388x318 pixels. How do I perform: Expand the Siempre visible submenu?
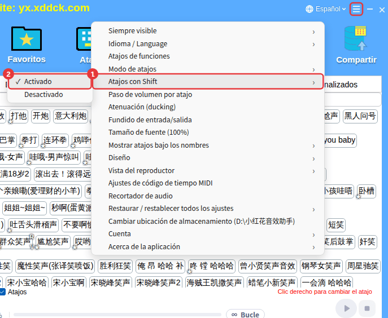coord(208,31)
